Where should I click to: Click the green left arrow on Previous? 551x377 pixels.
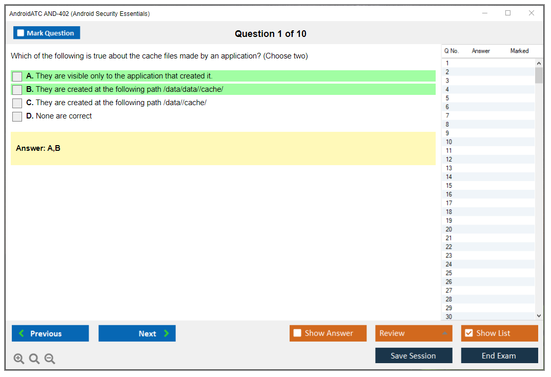22,333
